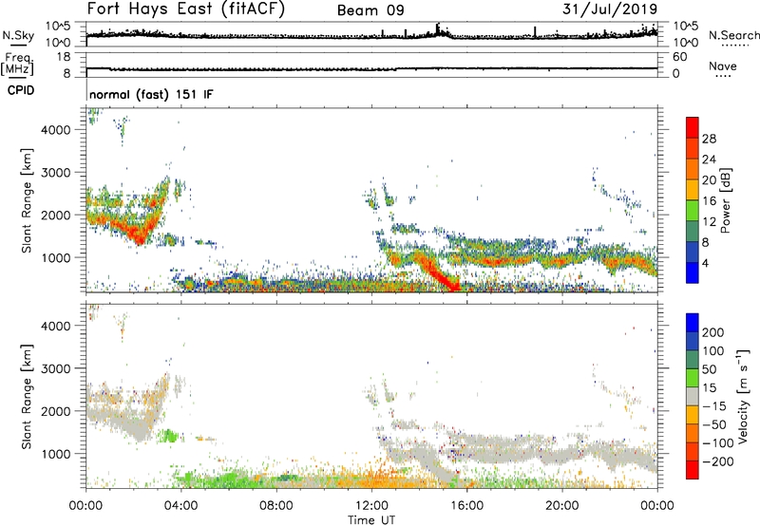The image size is (760, 526).
Task: Click the 'Nave' legend label
Action: point(723,66)
